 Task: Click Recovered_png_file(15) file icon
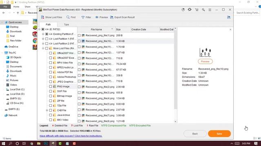pyautogui.click(x=83, y=70)
